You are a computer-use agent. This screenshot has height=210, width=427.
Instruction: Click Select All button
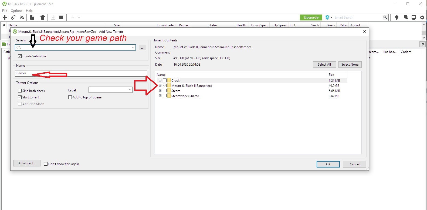point(324,65)
